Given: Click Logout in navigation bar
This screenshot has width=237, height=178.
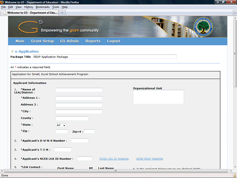Looking at the screenshot, I should pyautogui.click(x=114, y=41).
